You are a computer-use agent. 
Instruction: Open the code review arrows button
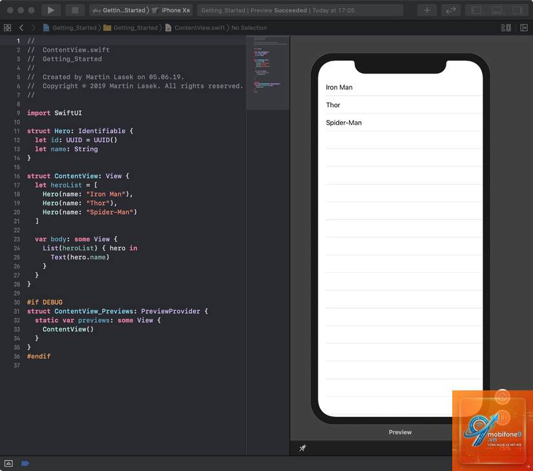point(451,10)
